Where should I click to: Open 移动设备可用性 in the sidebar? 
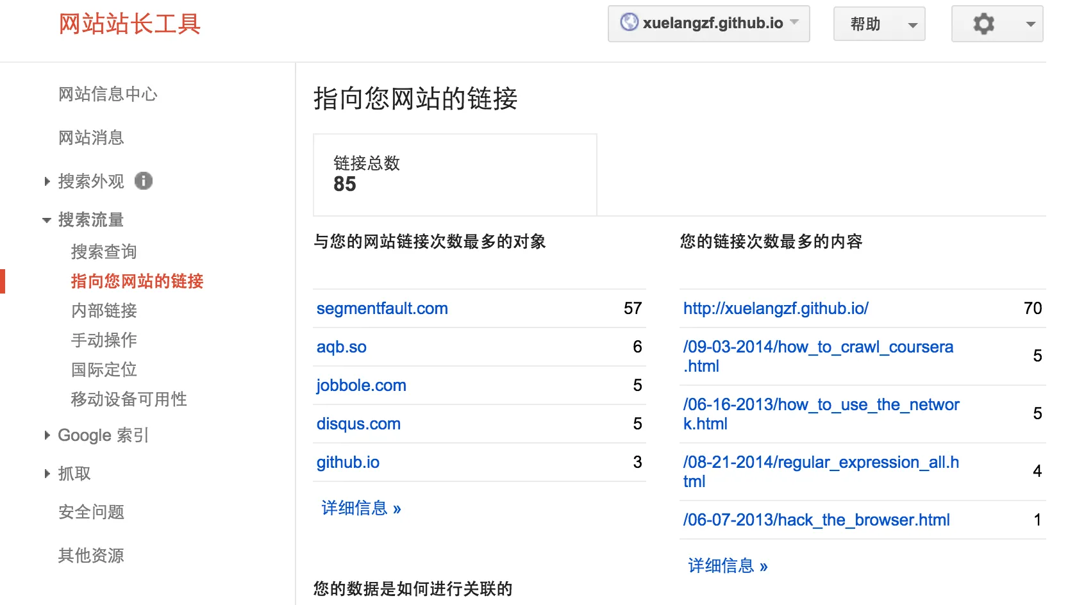tap(129, 399)
